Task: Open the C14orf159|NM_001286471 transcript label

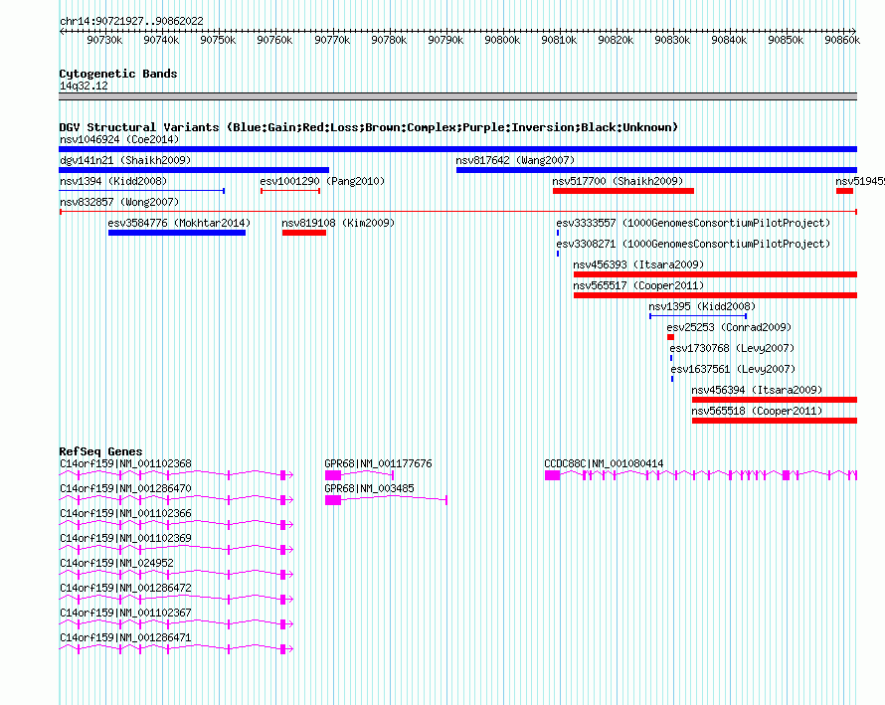Action: [x=126, y=637]
